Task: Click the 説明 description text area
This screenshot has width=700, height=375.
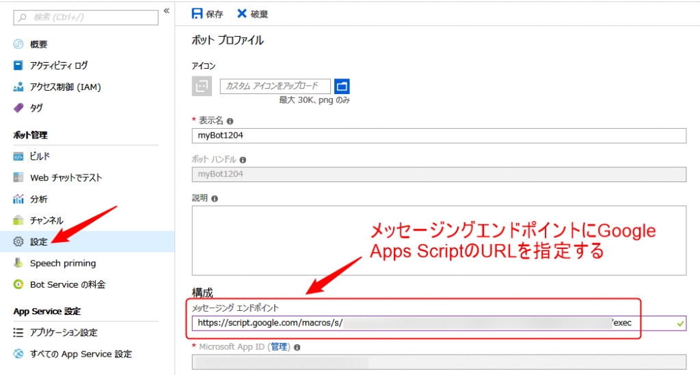Action: [439, 241]
